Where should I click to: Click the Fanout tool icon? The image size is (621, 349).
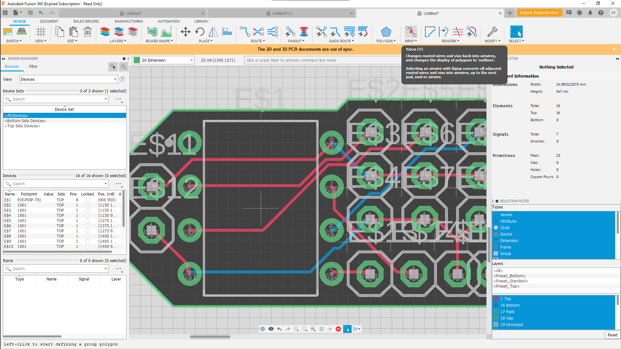coord(290,32)
